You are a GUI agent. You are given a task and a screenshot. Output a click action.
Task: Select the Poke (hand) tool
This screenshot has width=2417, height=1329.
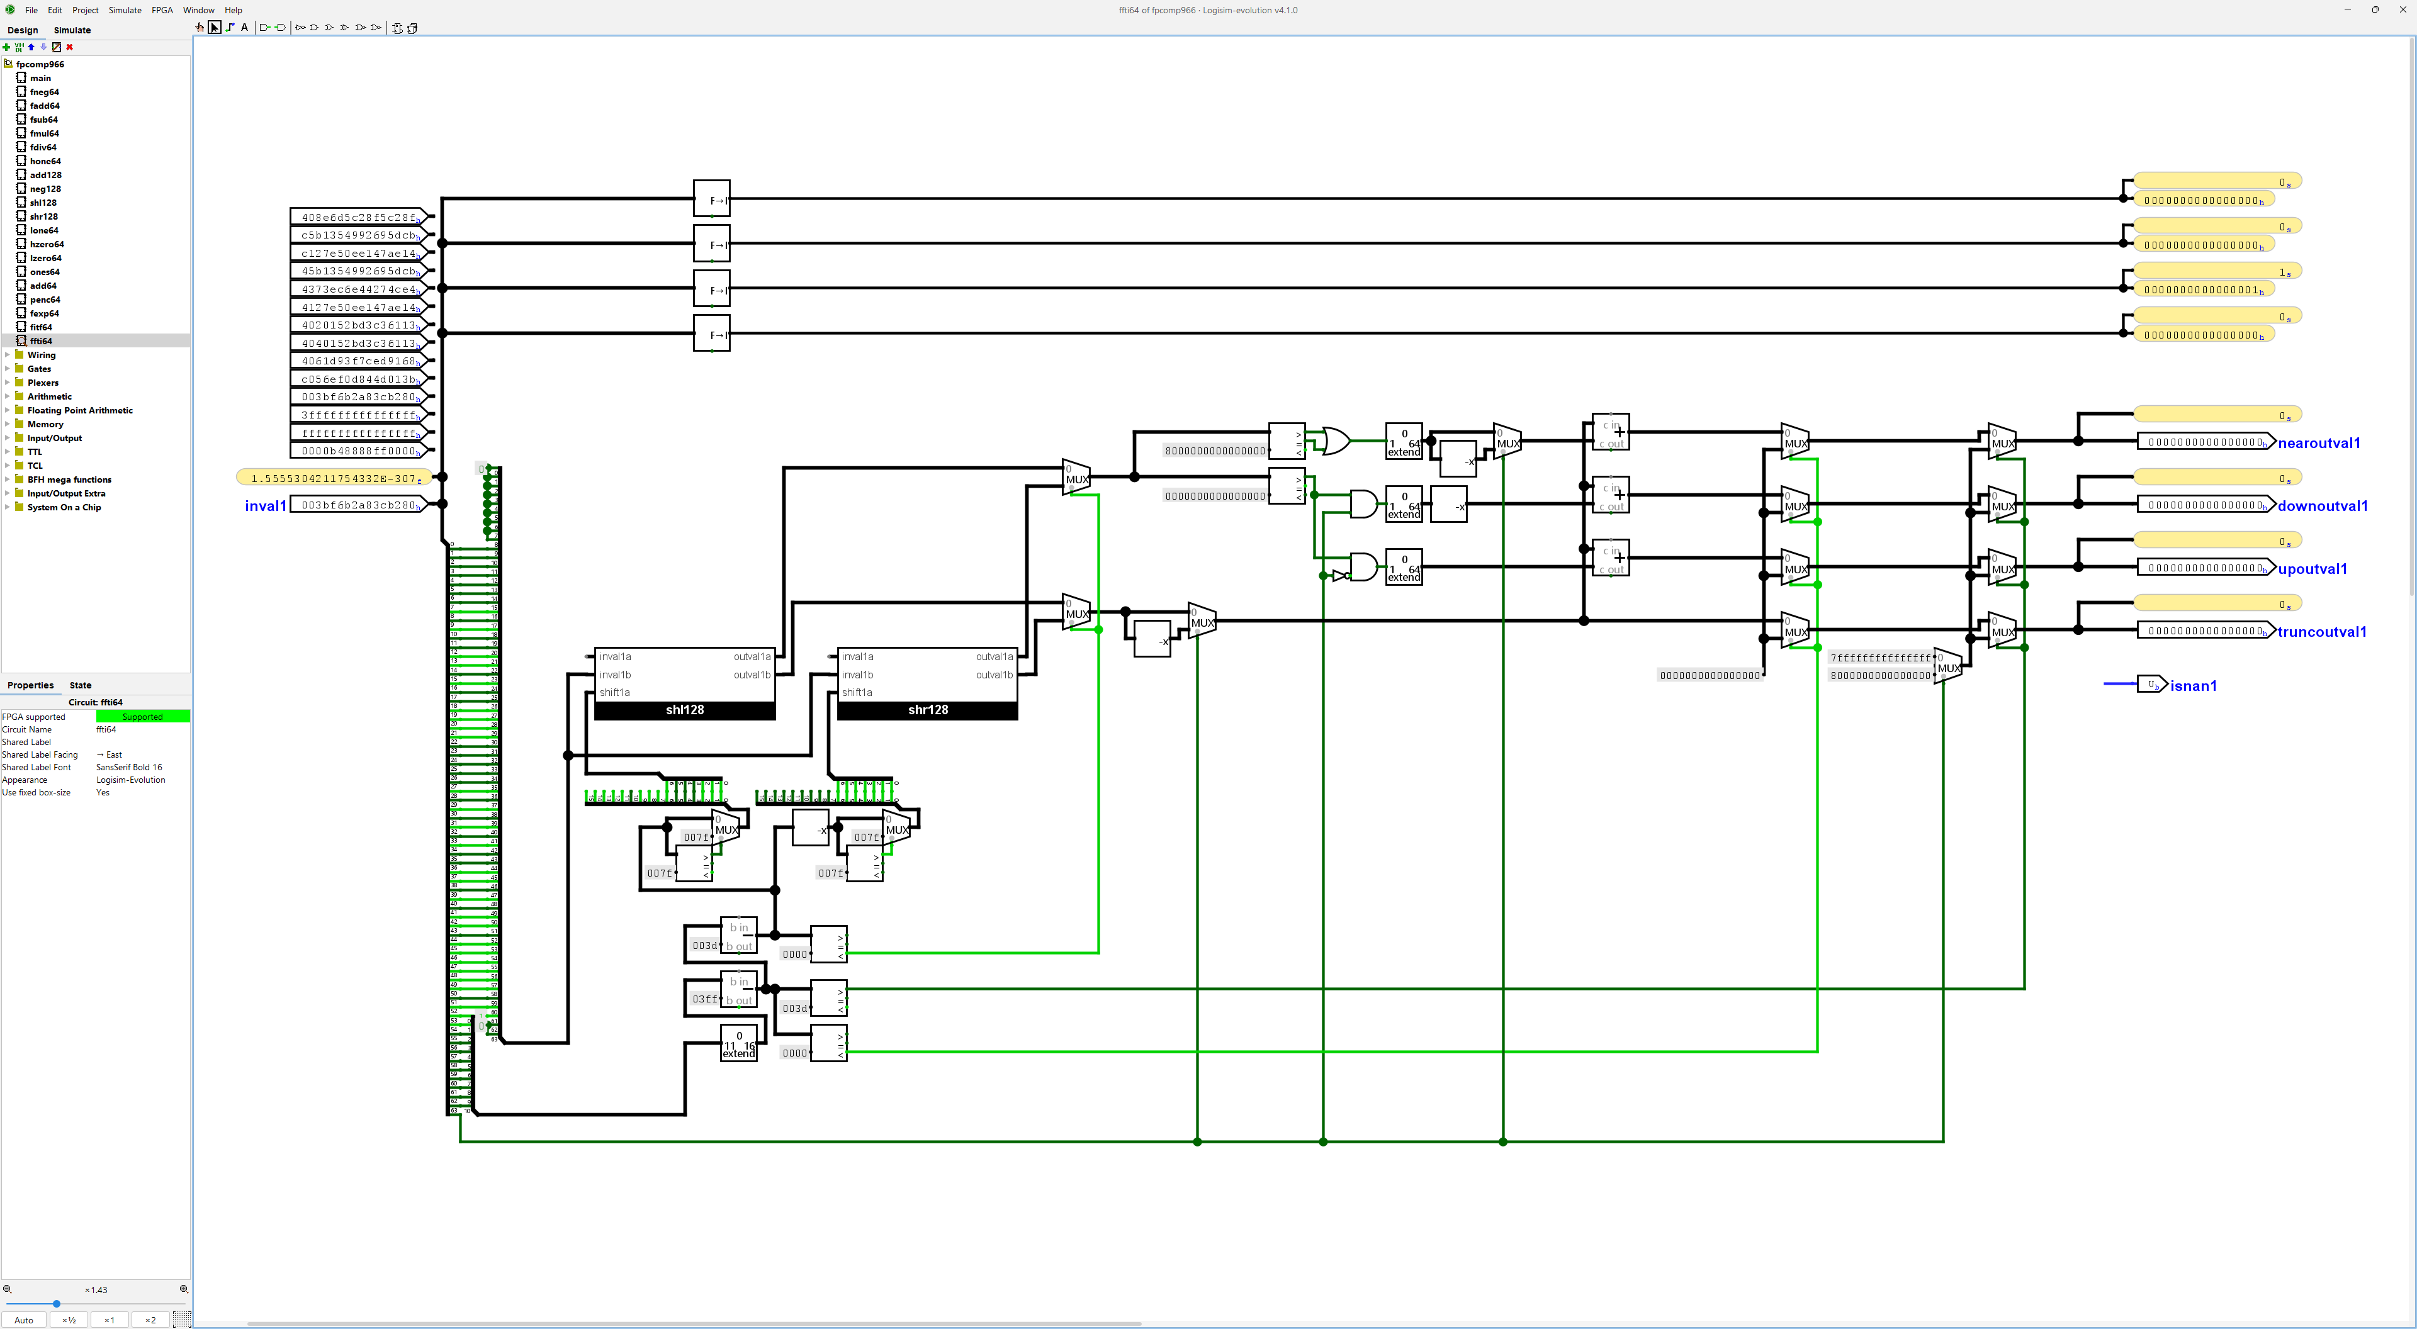[200, 27]
